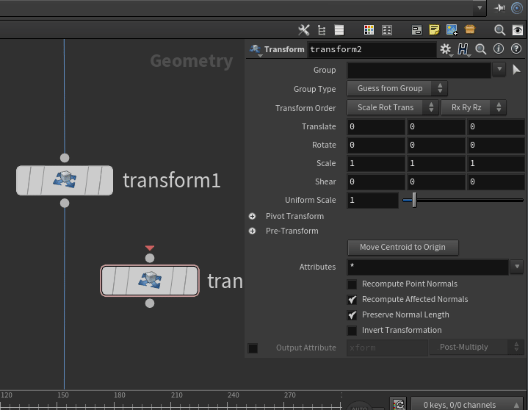Open the help question mark icon
Image resolution: width=528 pixels, height=410 pixels.
516,49
